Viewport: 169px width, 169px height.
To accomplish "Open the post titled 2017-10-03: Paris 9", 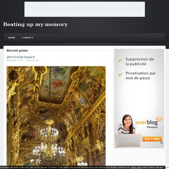I will [x=21, y=57].
